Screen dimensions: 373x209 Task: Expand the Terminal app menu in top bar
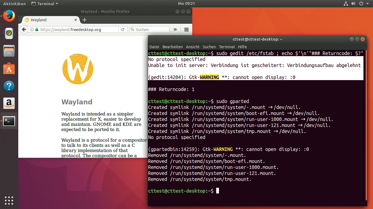[45, 4]
